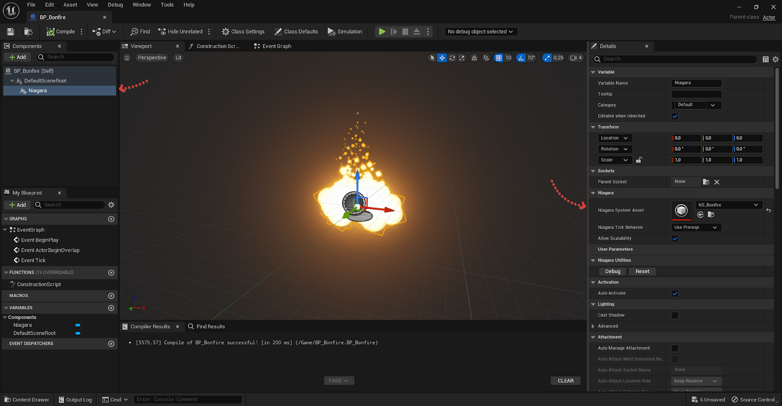
Task: Click the CLEAR button in Compiler Results
Action: (x=565, y=381)
